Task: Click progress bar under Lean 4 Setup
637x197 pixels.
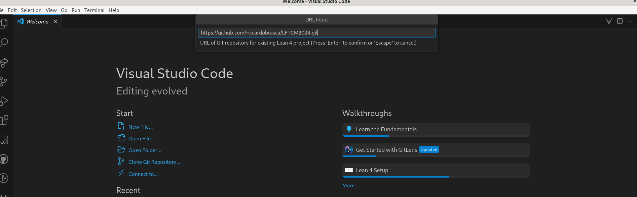Action: (436, 177)
